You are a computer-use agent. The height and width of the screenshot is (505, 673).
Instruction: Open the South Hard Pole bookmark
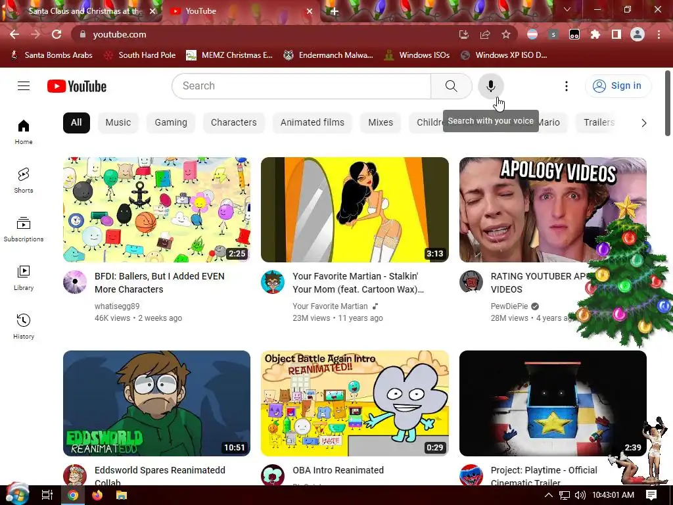[x=141, y=55]
